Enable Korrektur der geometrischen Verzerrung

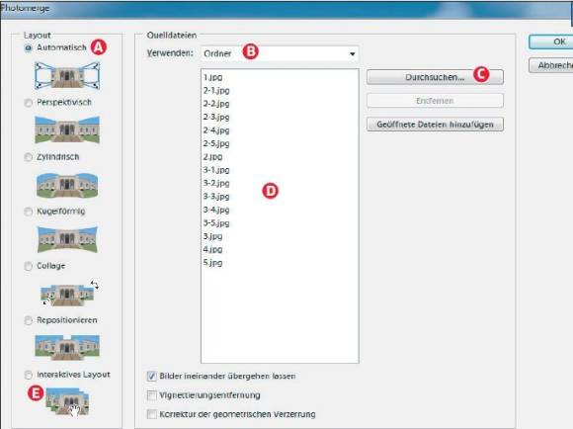(152, 414)
